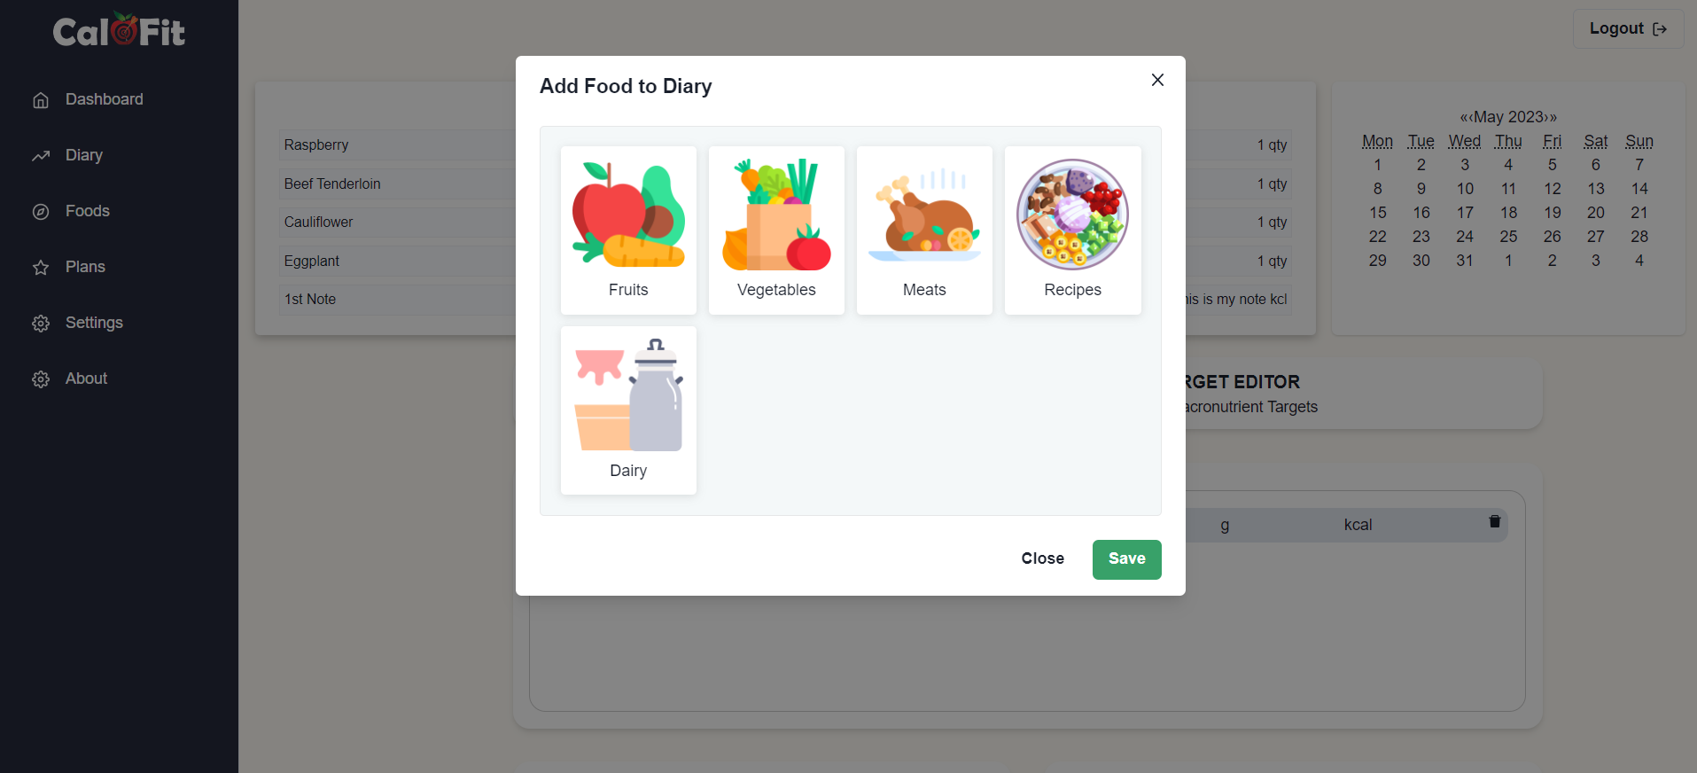Select the Fruits food category
The height and width of the screenshot is (773, 1697).
(627, 230)
